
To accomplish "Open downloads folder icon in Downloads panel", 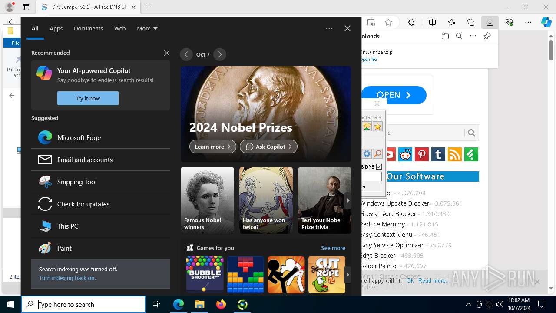I will click(445, 36).
